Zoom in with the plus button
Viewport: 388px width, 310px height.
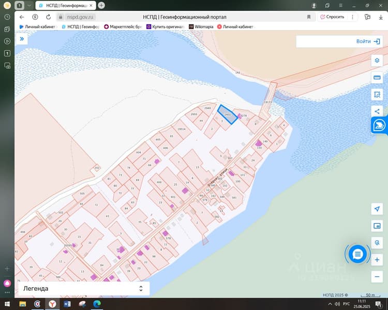point(377,259)
